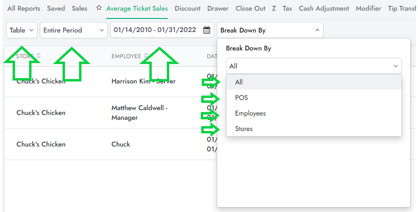Viewport: 418px width, 212px height.
Task: Sort by the Store column
Action: (39, 56)
